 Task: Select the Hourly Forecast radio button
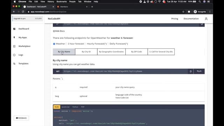[x=85, y=44]
